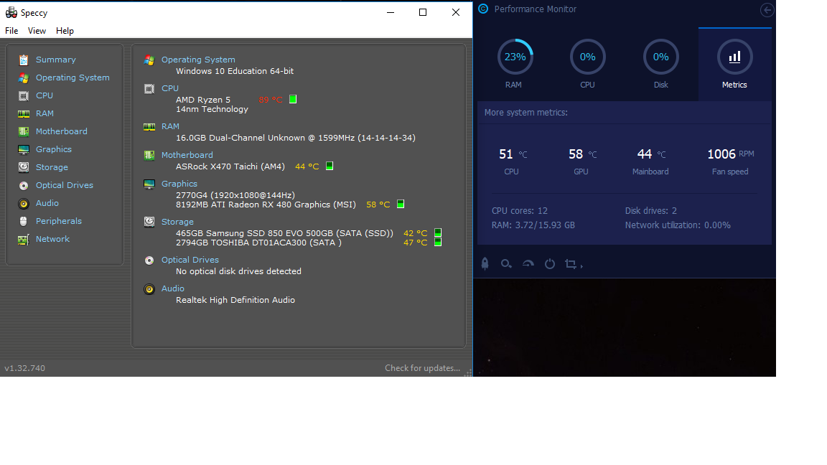
Task: Click the Audio speaker icon in sidebar
Action: coord(23,204)
